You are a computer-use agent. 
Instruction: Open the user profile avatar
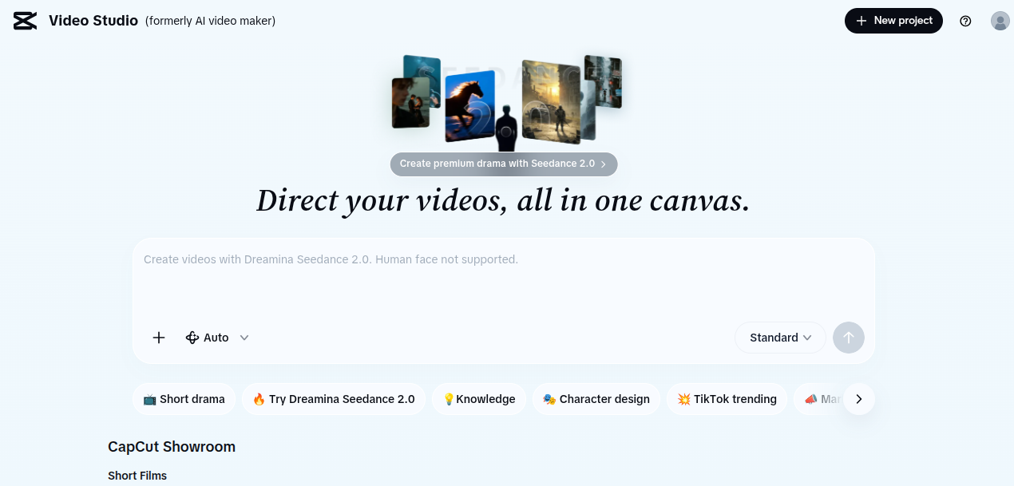[x=1000, y=21]
